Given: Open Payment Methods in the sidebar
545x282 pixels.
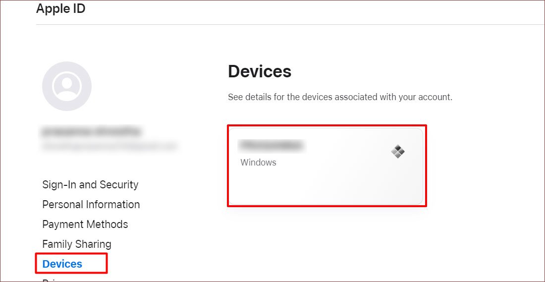Looking at the screenshot, I should click(x=85, y=225).
